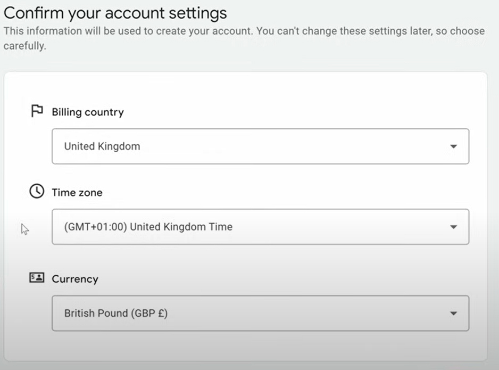499x370 pixels.
Task: Click the blank card area above Billing country
Action: pyautogui.click(x=245, y=88)
